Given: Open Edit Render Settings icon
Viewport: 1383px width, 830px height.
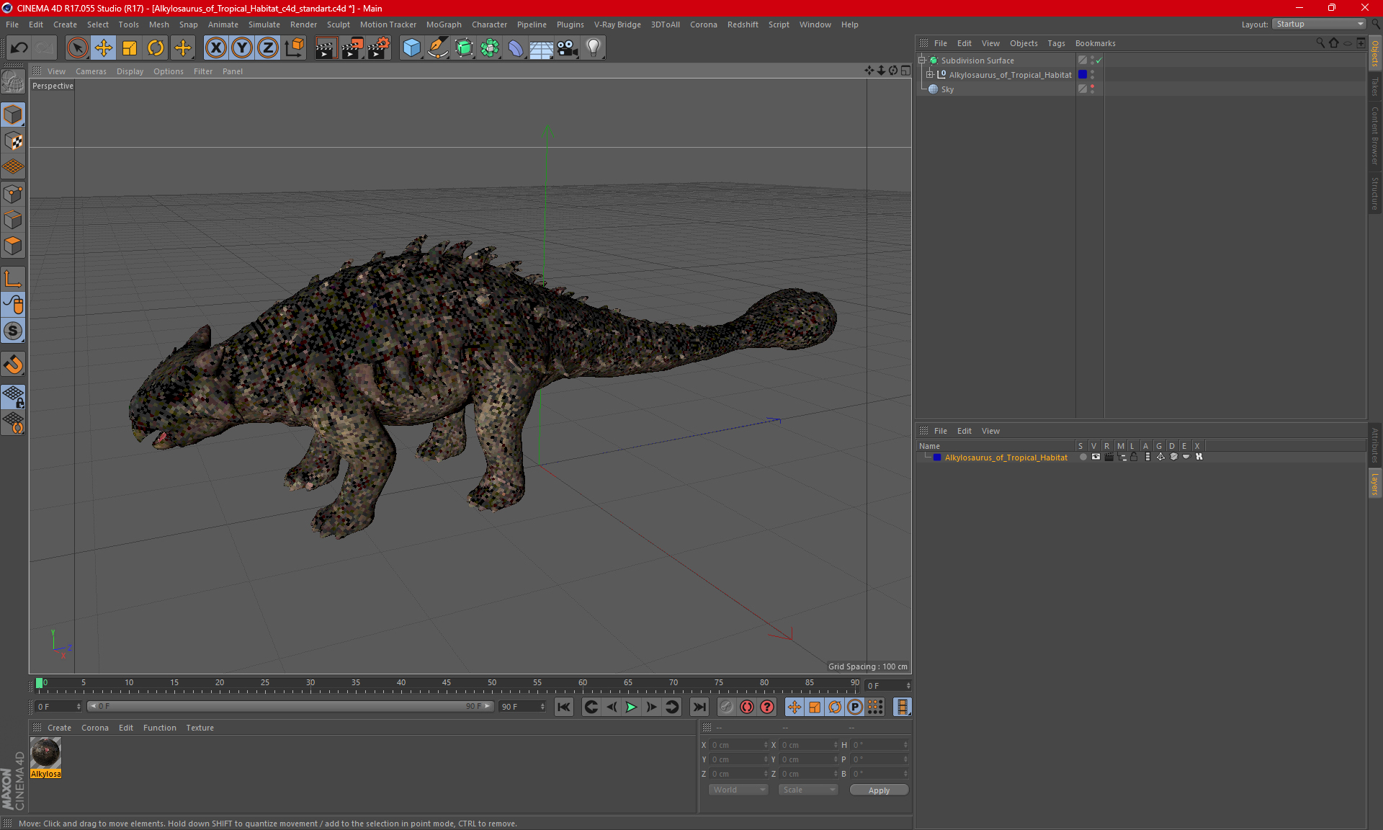Looking at the screenshot, I should [x=379, y=48].
